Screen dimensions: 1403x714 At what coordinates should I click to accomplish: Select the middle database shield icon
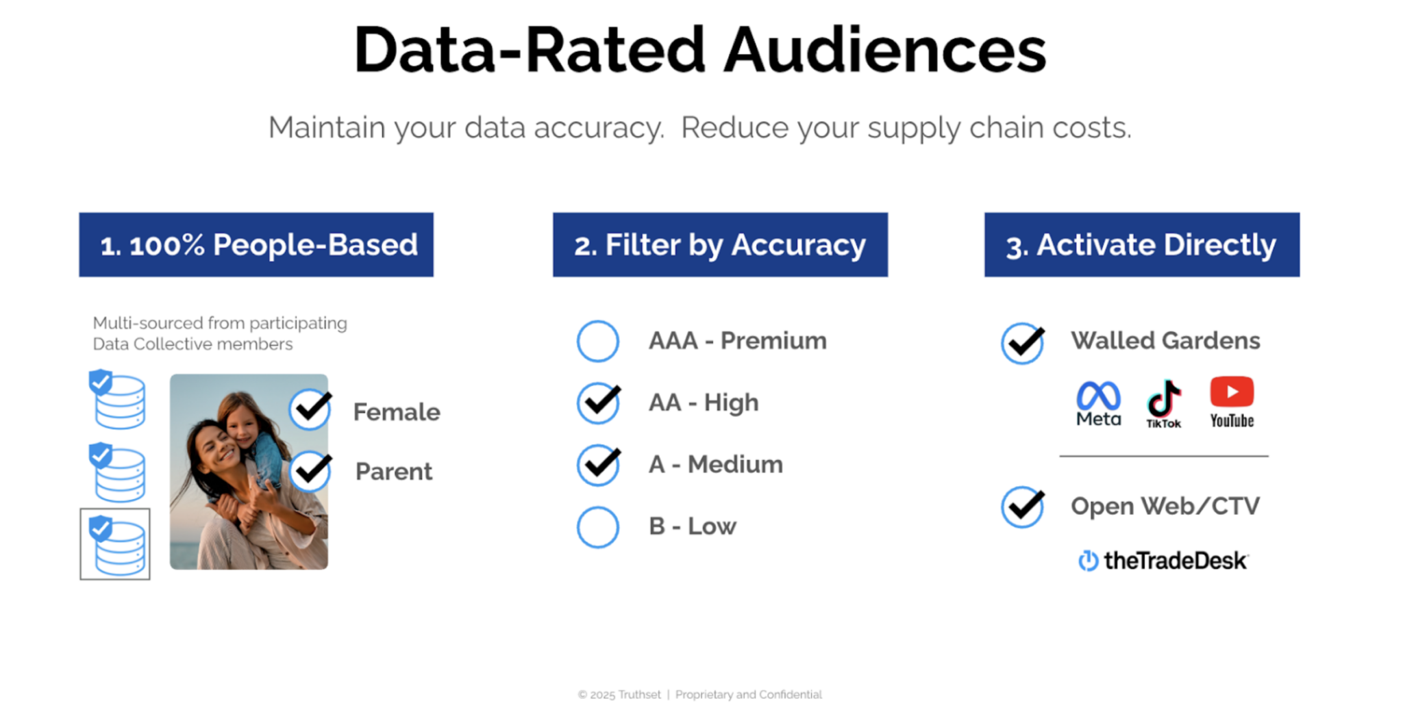point(118,473)
